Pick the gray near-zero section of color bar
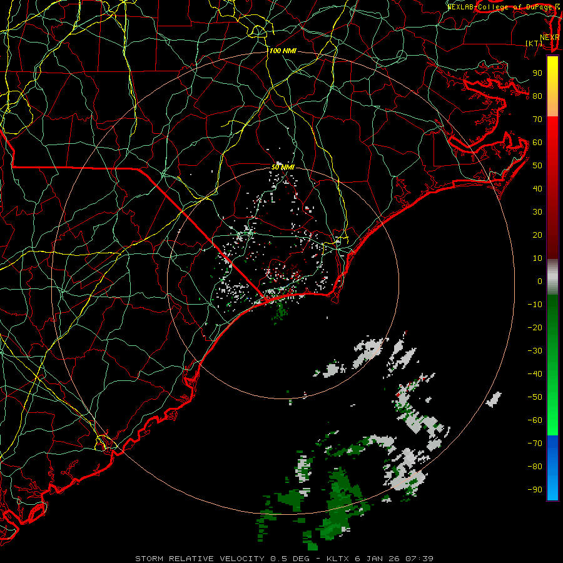 coord(552,277)
